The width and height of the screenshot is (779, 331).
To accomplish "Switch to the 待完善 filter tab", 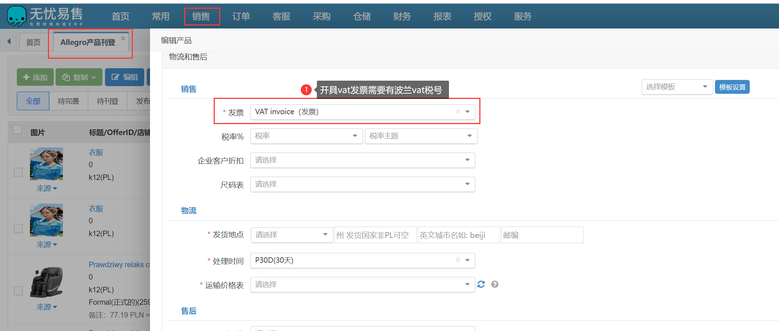I will (x=68, y=101).
